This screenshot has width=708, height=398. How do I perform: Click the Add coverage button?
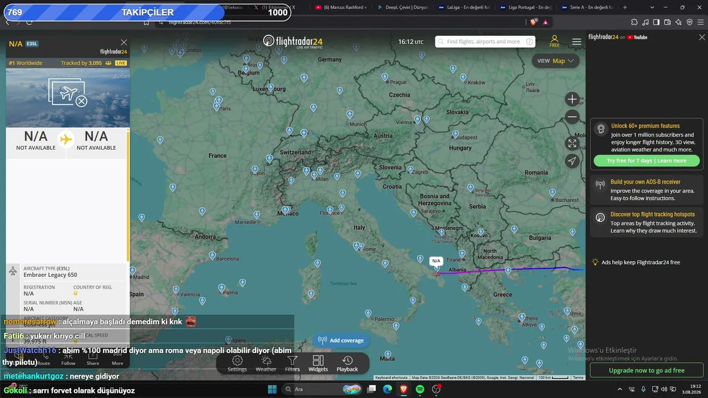tap(341, 341)
